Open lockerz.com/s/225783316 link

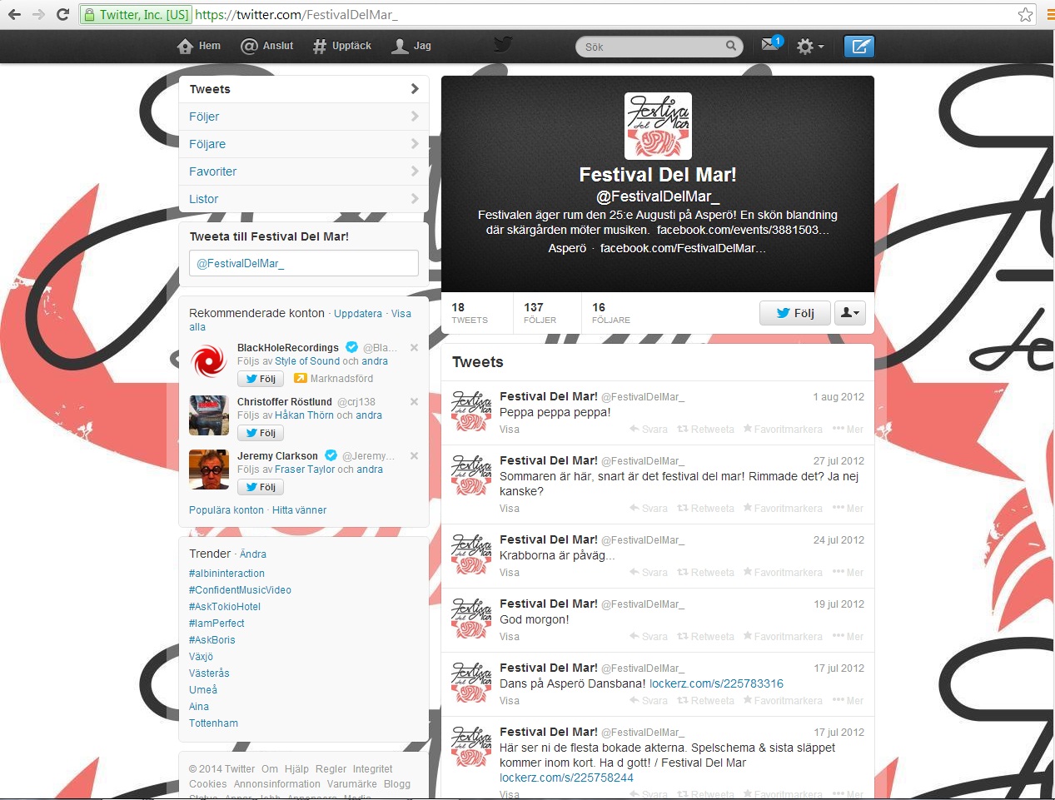click(716, 683)
